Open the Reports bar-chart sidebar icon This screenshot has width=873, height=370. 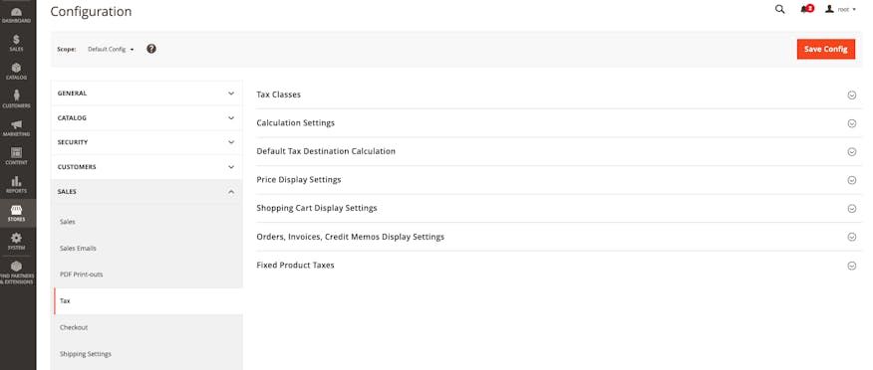coord(16,184)
